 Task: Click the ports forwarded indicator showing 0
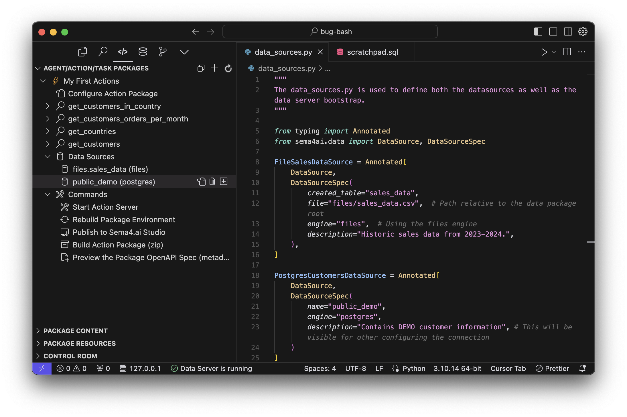tap(103, 368)
